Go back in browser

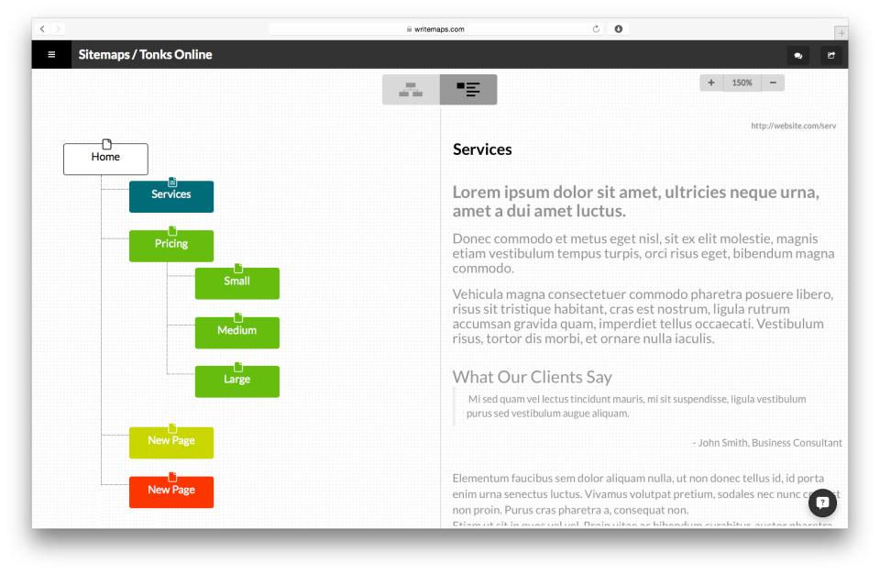43,28
